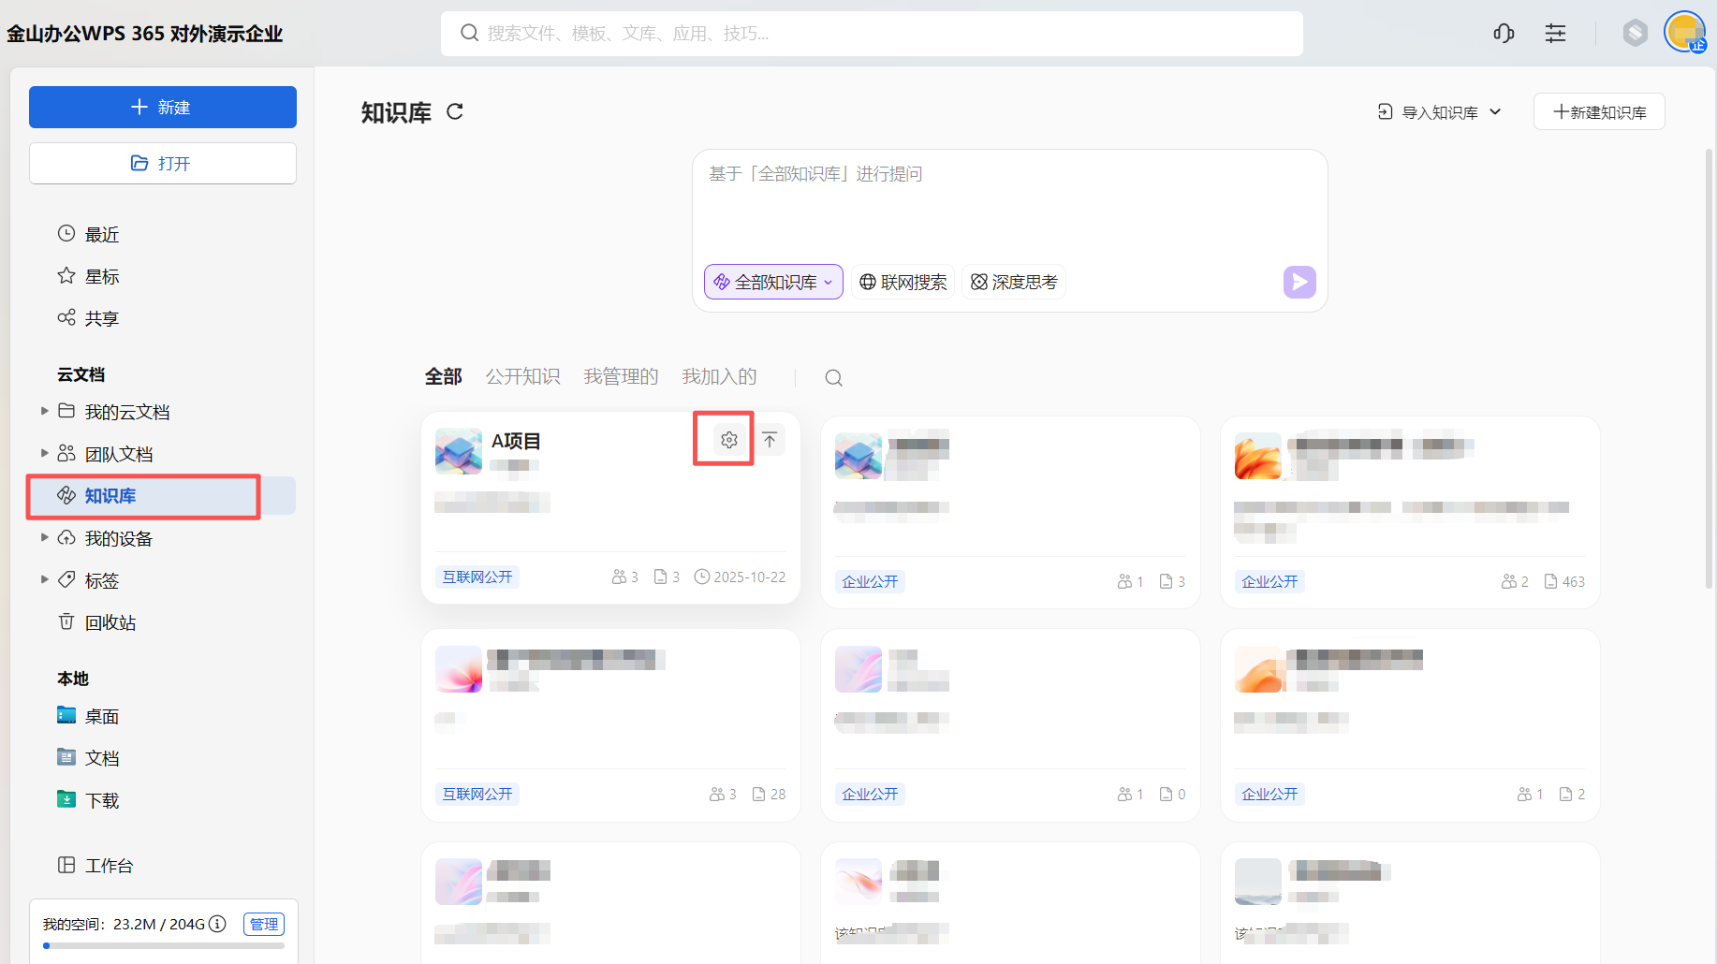
Task: Open 下载 local folder
Action: coord(88,800)
